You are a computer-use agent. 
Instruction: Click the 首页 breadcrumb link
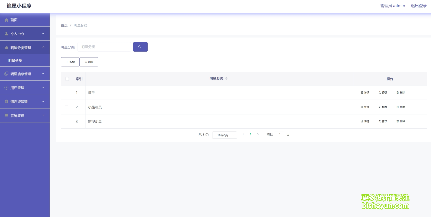point(64,25)
